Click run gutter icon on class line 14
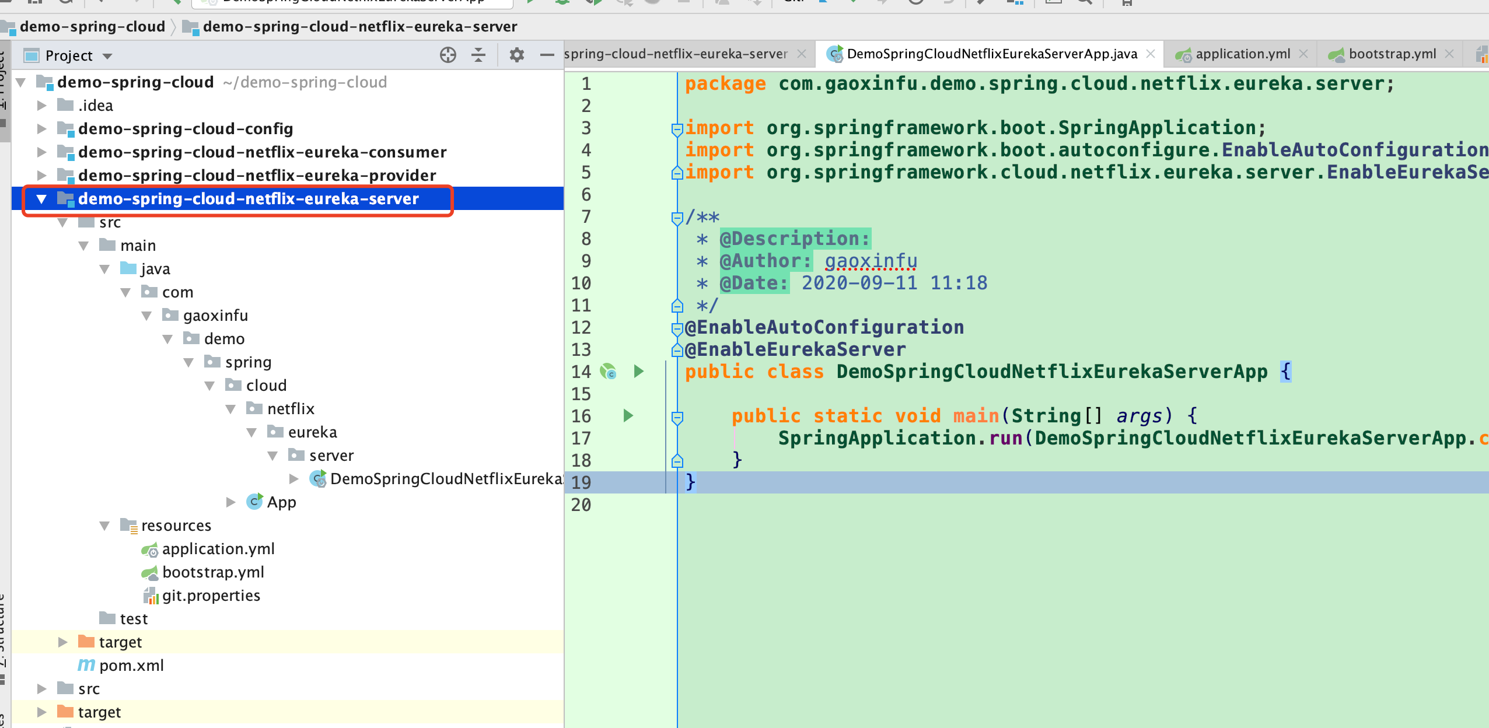 638,372
